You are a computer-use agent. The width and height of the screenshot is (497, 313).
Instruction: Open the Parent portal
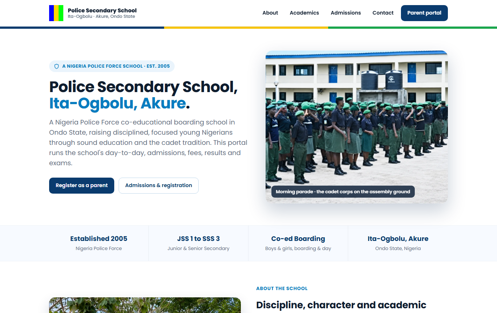tap(424, 13)
